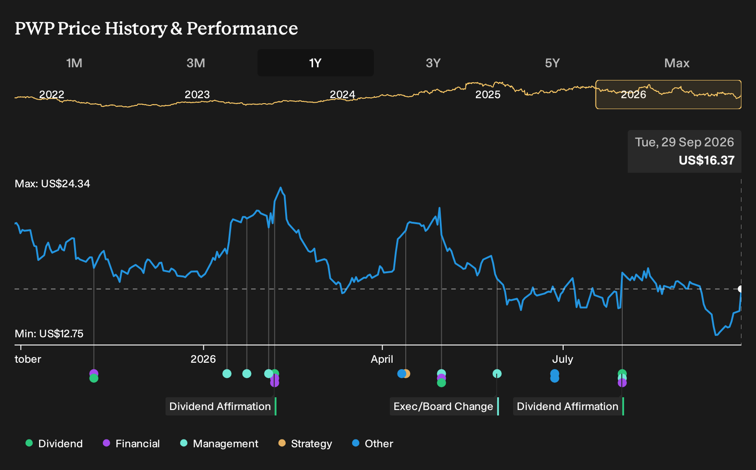Image resolution: width=756 pixels, height=470 pixels.
Task: Click the teal Management marker above Exec/Board Change
Action: 497,374
